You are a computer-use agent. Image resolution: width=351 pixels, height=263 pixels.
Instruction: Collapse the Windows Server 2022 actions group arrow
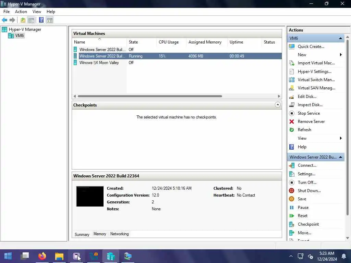pyautogui.click(x=340, y=157)
